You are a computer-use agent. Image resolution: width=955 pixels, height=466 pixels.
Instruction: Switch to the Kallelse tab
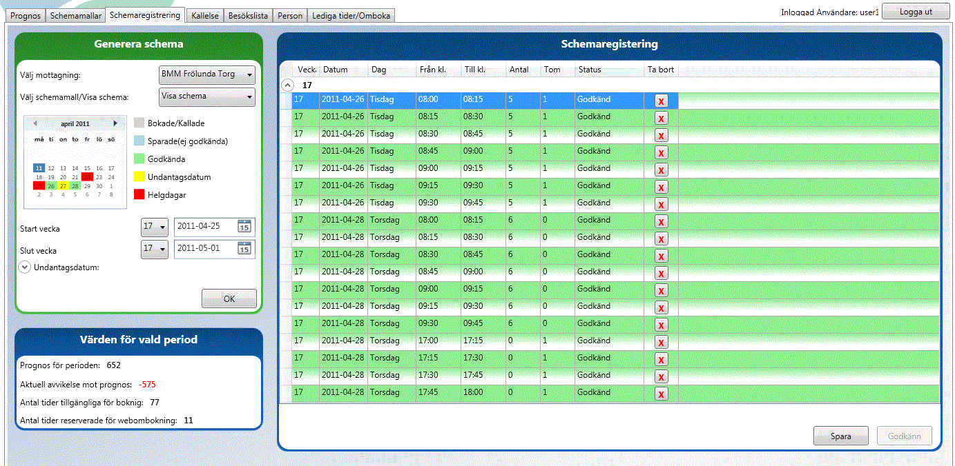click(x=205, y=15)
